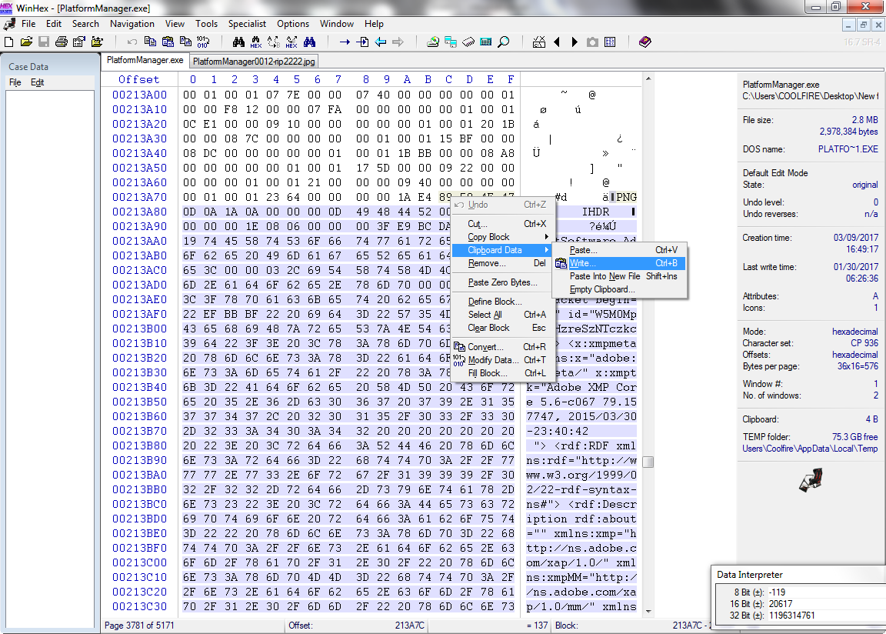Click the Offset column header
The image size is (886, 634).
139,80
